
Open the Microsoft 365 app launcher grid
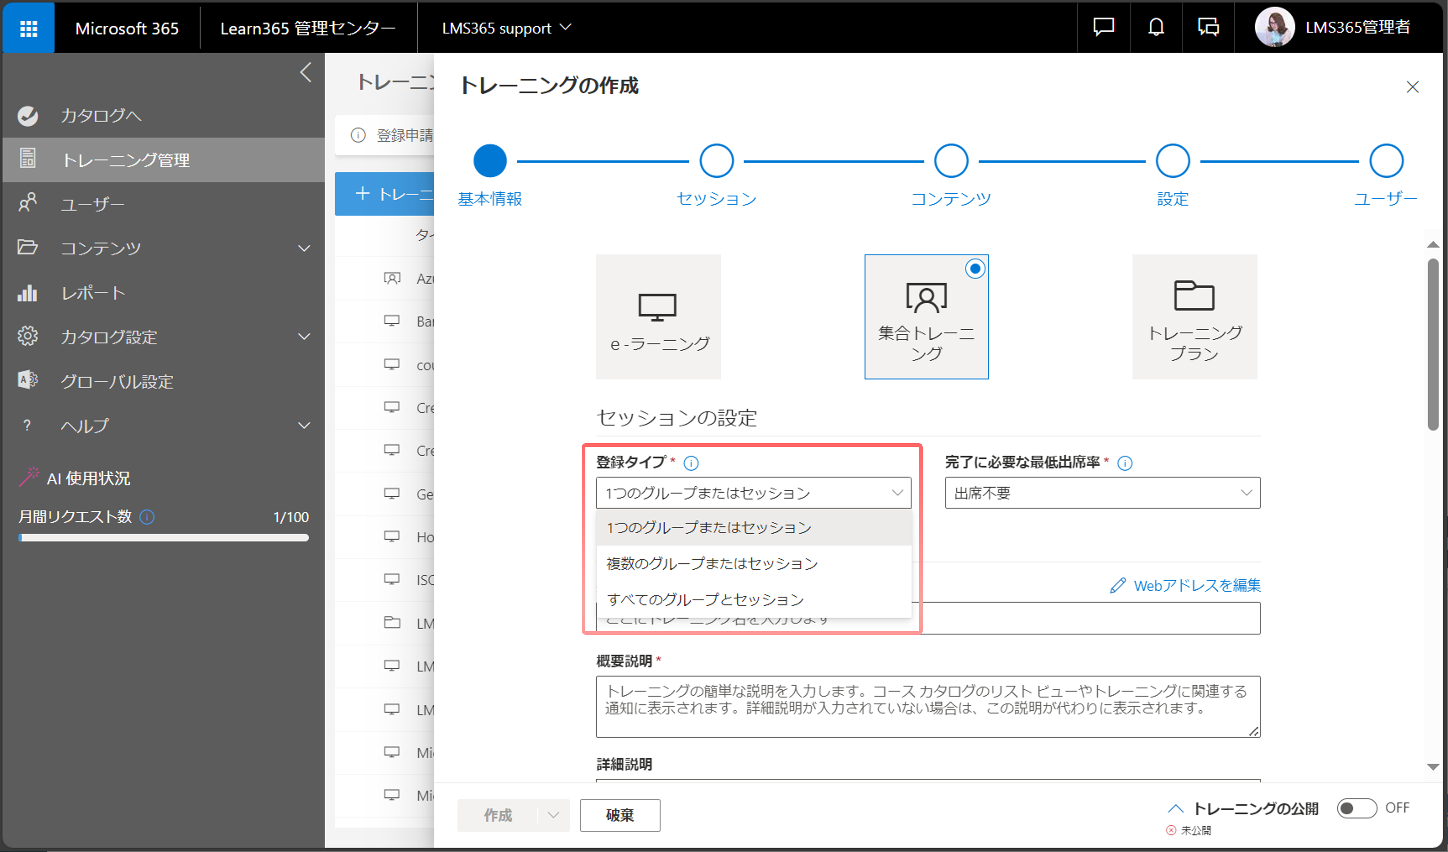click(28, 27)
